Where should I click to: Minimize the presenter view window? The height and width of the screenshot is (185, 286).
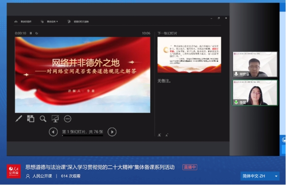(211, 18)
